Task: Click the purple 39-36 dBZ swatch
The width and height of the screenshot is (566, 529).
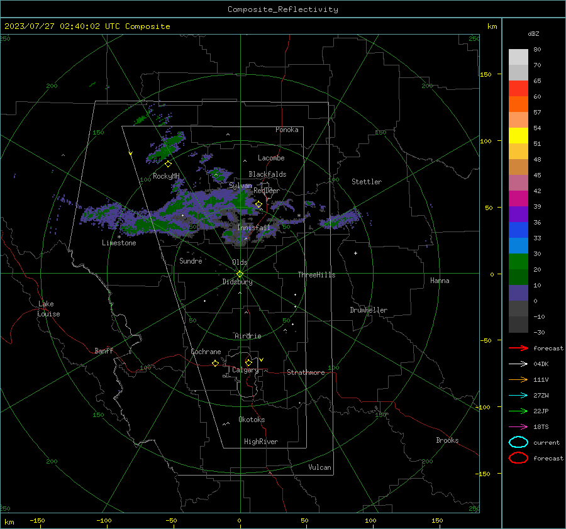Action: [518, 214]
